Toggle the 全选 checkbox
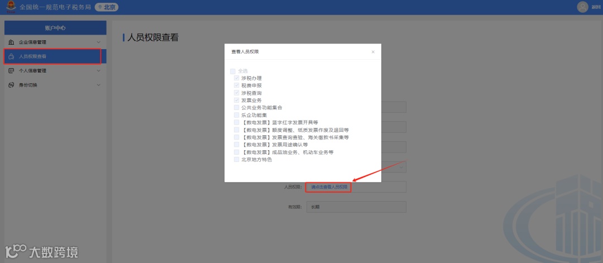The height and width of the screenshot is (263, 603). point(233,71)
